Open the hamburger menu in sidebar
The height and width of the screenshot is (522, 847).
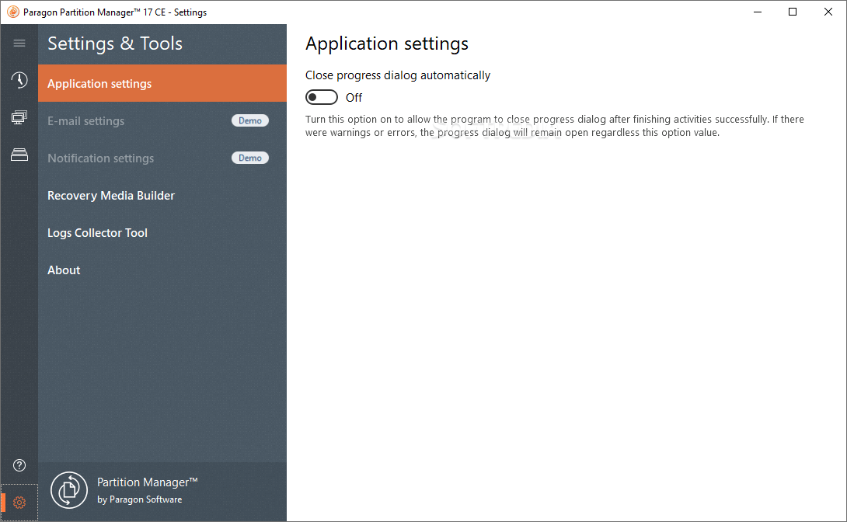coord(19,43)
